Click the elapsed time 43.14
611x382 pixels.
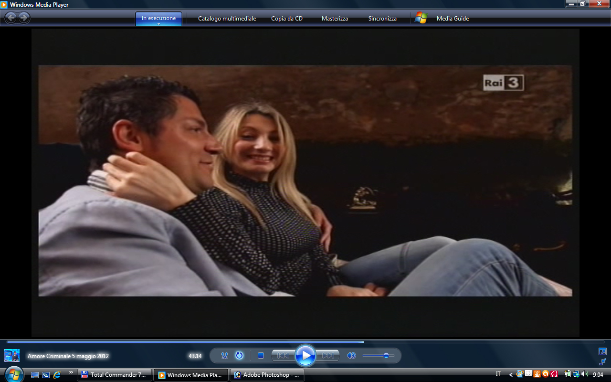click(195, 356)
